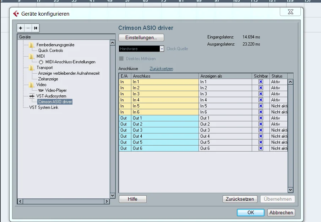Click the reset-to-start arrow icon beside minus
Screen dimensions: 321x222
tap(36, 28)
